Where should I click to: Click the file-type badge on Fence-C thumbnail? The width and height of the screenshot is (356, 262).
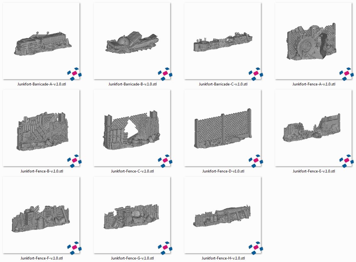[165, 161]
